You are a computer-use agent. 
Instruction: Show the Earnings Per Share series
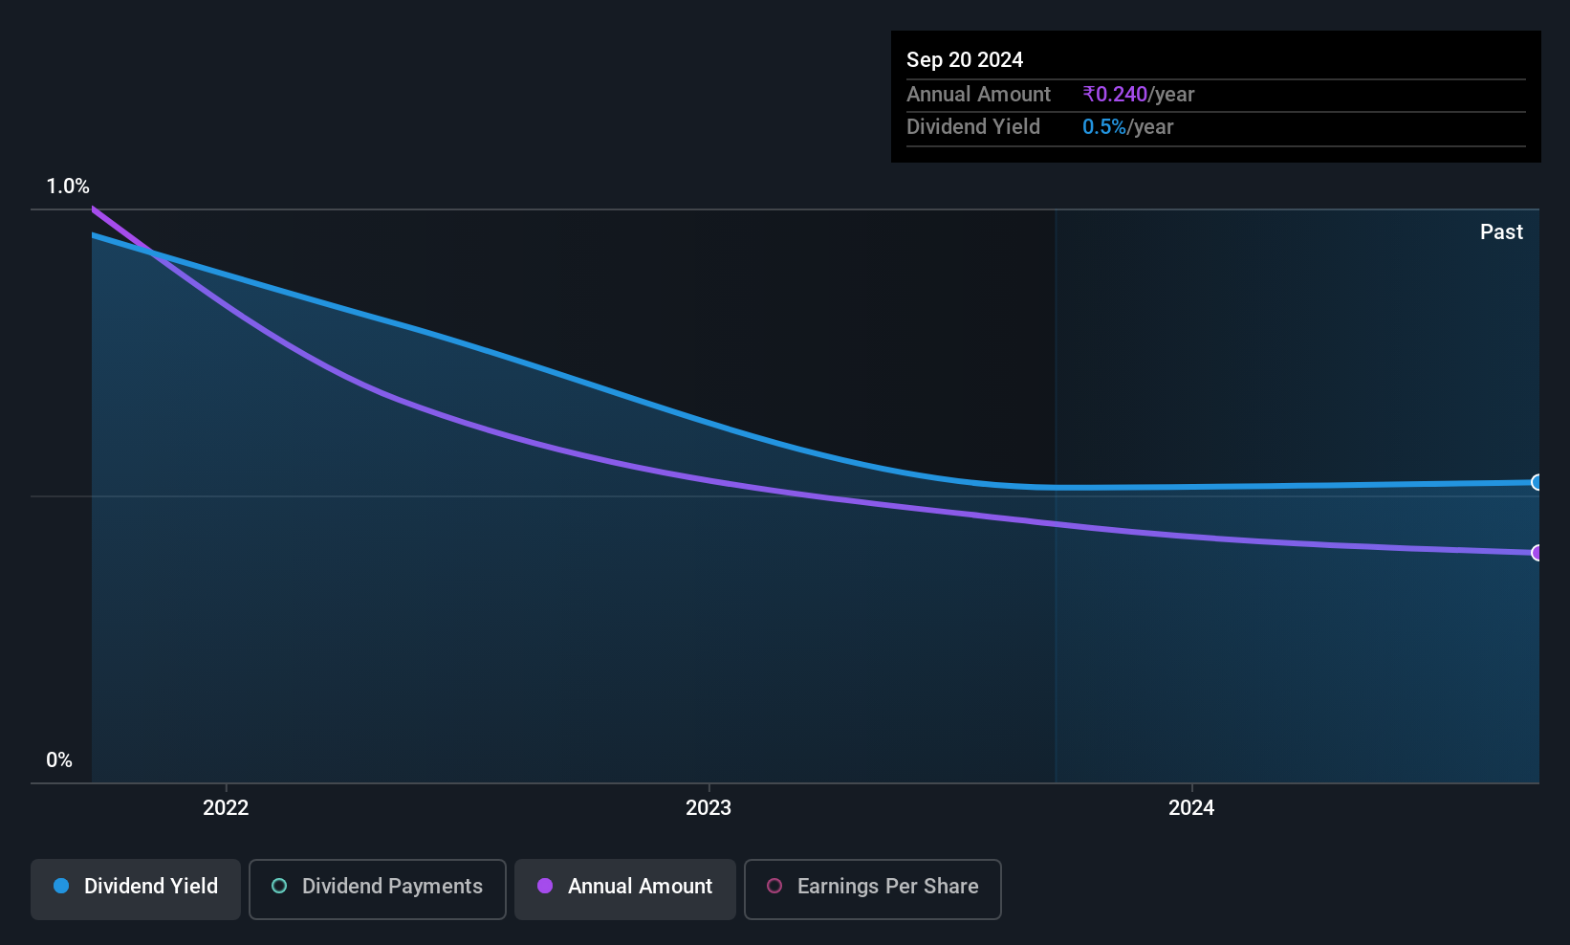[x=873, y=889]
